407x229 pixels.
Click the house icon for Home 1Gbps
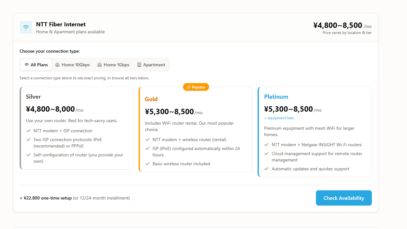(x=100, y=65)
